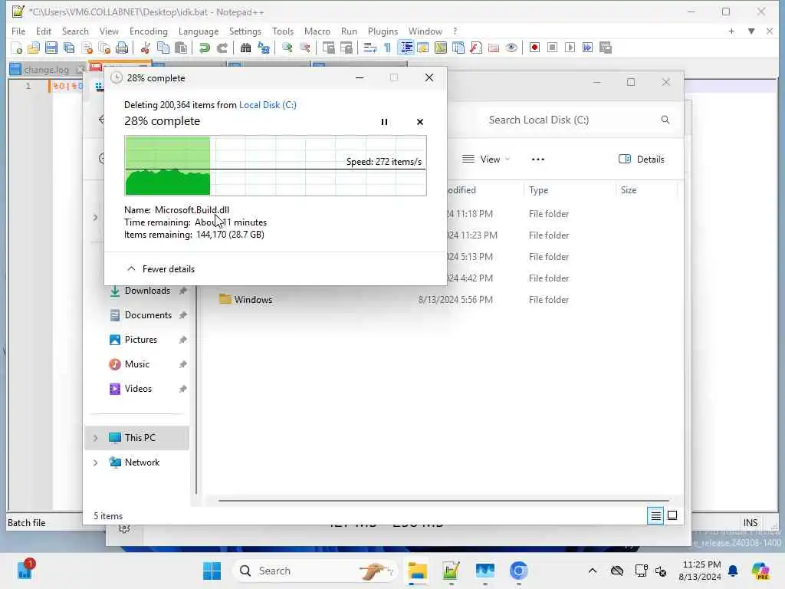The width and height of the screenshot is (785, 589).
Task: Open Documents in the navigation pane
Action: (148, 315)
